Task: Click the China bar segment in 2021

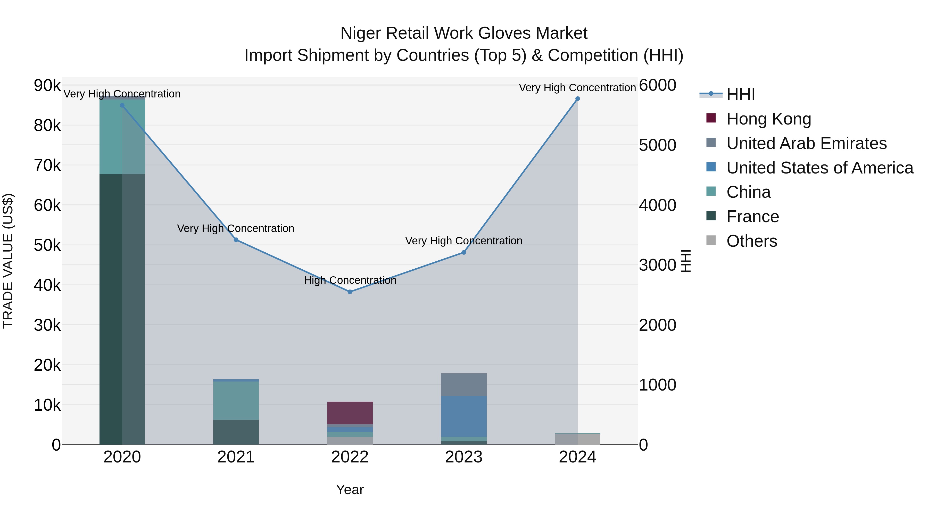Action: [x=236, y=400]
